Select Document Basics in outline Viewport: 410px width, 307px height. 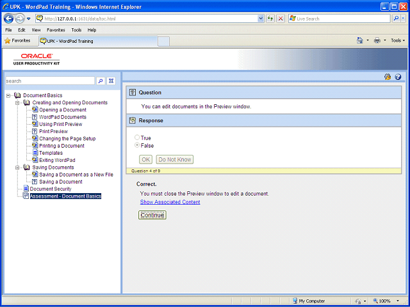(43, 95)
